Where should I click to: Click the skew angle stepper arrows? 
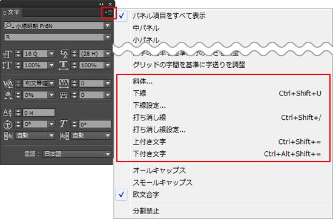(x=74, y=124)
